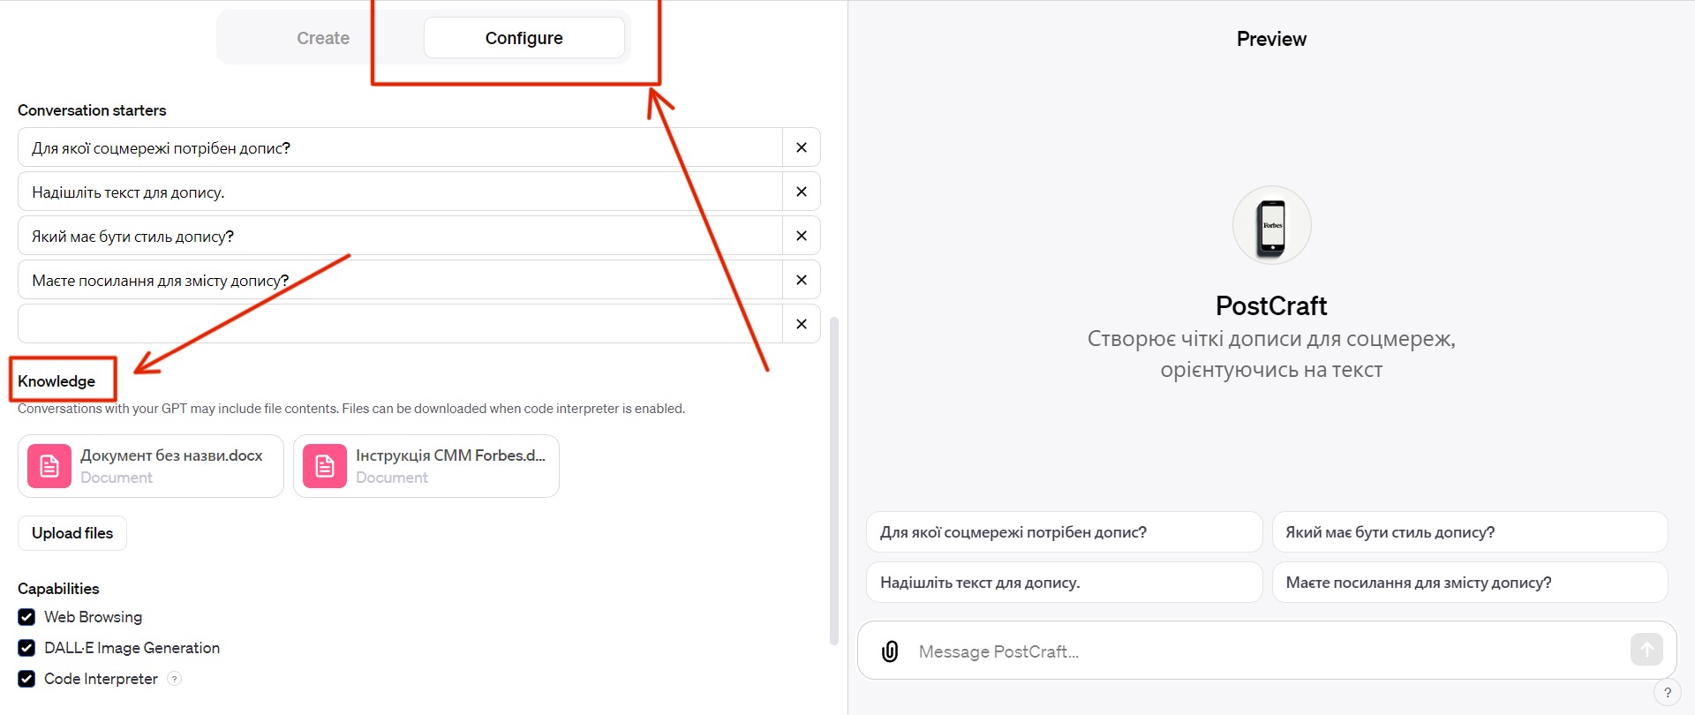Viewport: 1695px width, 715px height.
Task: Open the 'Інструкція СММ Forbes' document card
Action: [426, 466]
